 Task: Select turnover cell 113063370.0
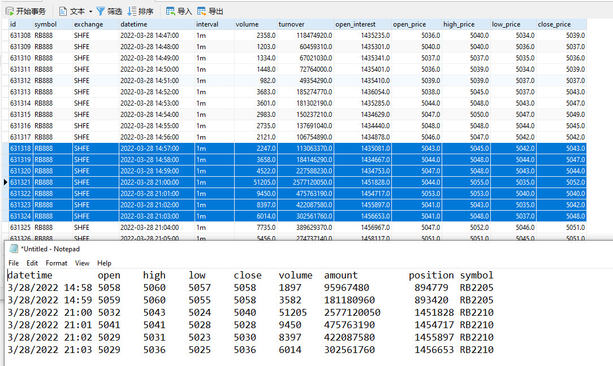click(x=305, y=149)
